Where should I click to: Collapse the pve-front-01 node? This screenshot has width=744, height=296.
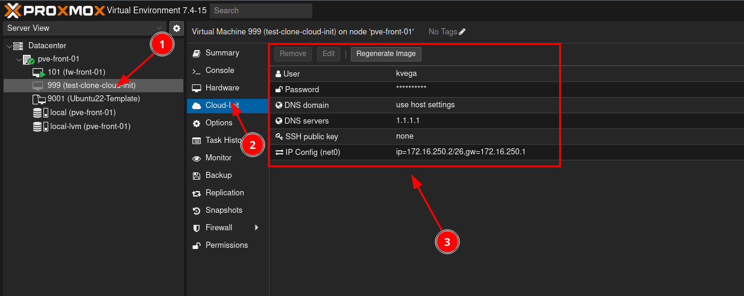[x=19, y=60]
